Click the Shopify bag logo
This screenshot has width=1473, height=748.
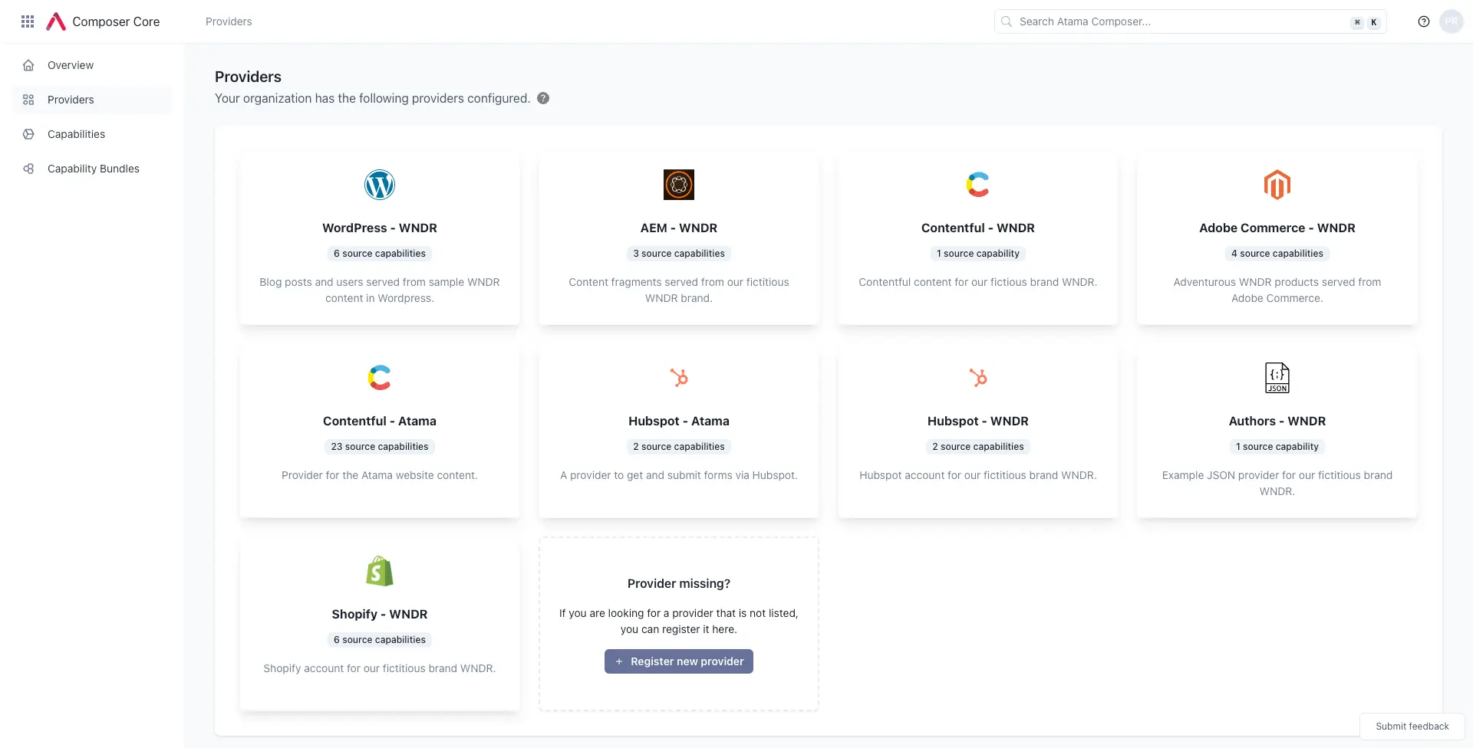(379, 571)
